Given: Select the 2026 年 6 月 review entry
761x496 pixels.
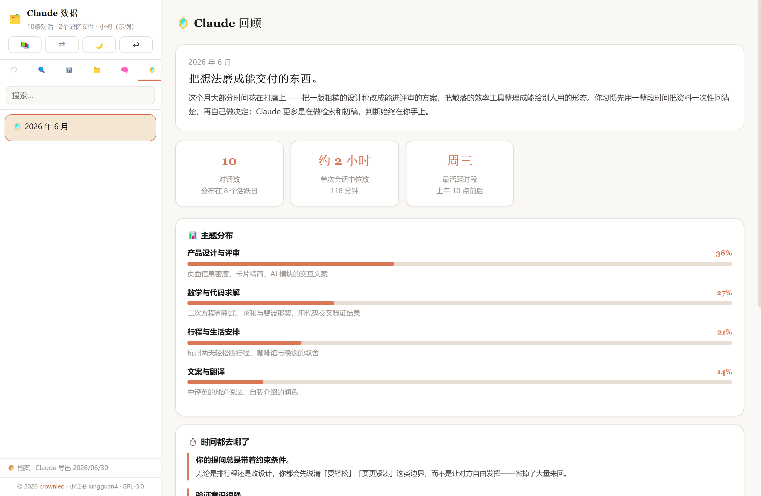Looking at the screenshot, I should (80, 127).
